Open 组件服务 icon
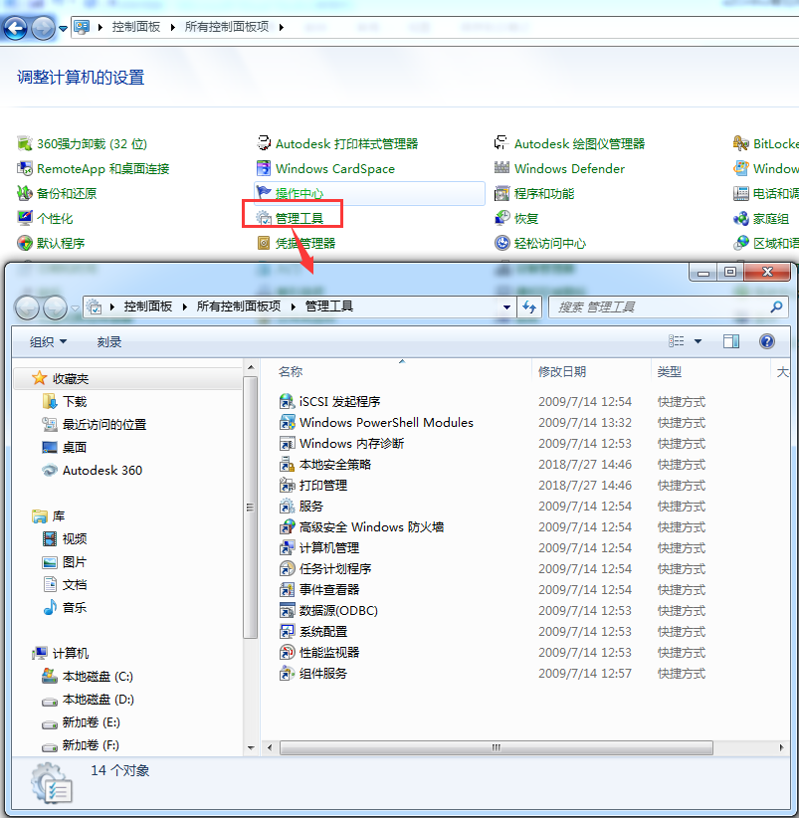This screenshot has width=799, height=818. point(287,673)
